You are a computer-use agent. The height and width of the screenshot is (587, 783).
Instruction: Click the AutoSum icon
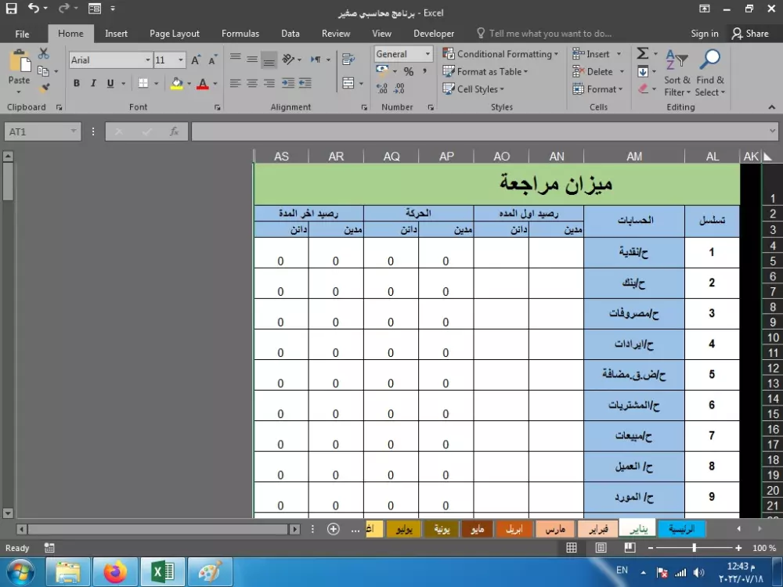pos(644,53)
